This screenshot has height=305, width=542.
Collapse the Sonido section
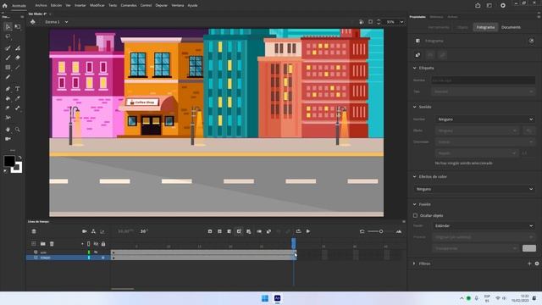click(414, 107)
